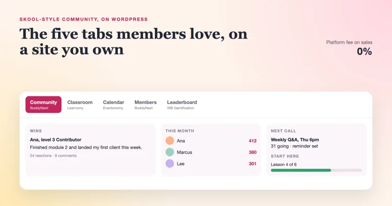This screenshot has height=206, width=392.
Task: Open post by Ana, level 3 Contributor
Action: 56,140
